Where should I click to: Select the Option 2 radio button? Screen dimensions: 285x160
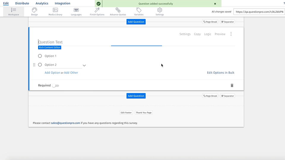40,65
